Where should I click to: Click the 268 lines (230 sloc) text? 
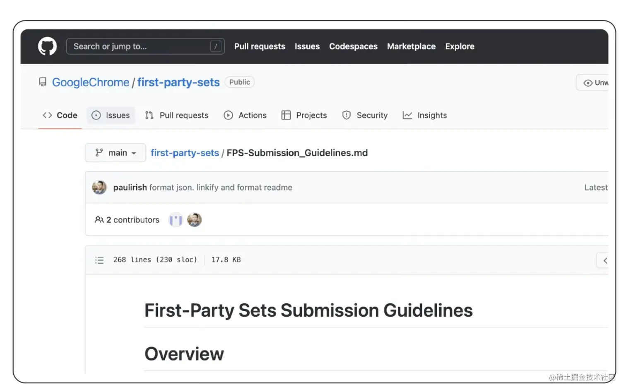155,260
